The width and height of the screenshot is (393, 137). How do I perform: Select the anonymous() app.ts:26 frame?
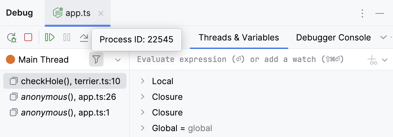(x=65, y=97)
